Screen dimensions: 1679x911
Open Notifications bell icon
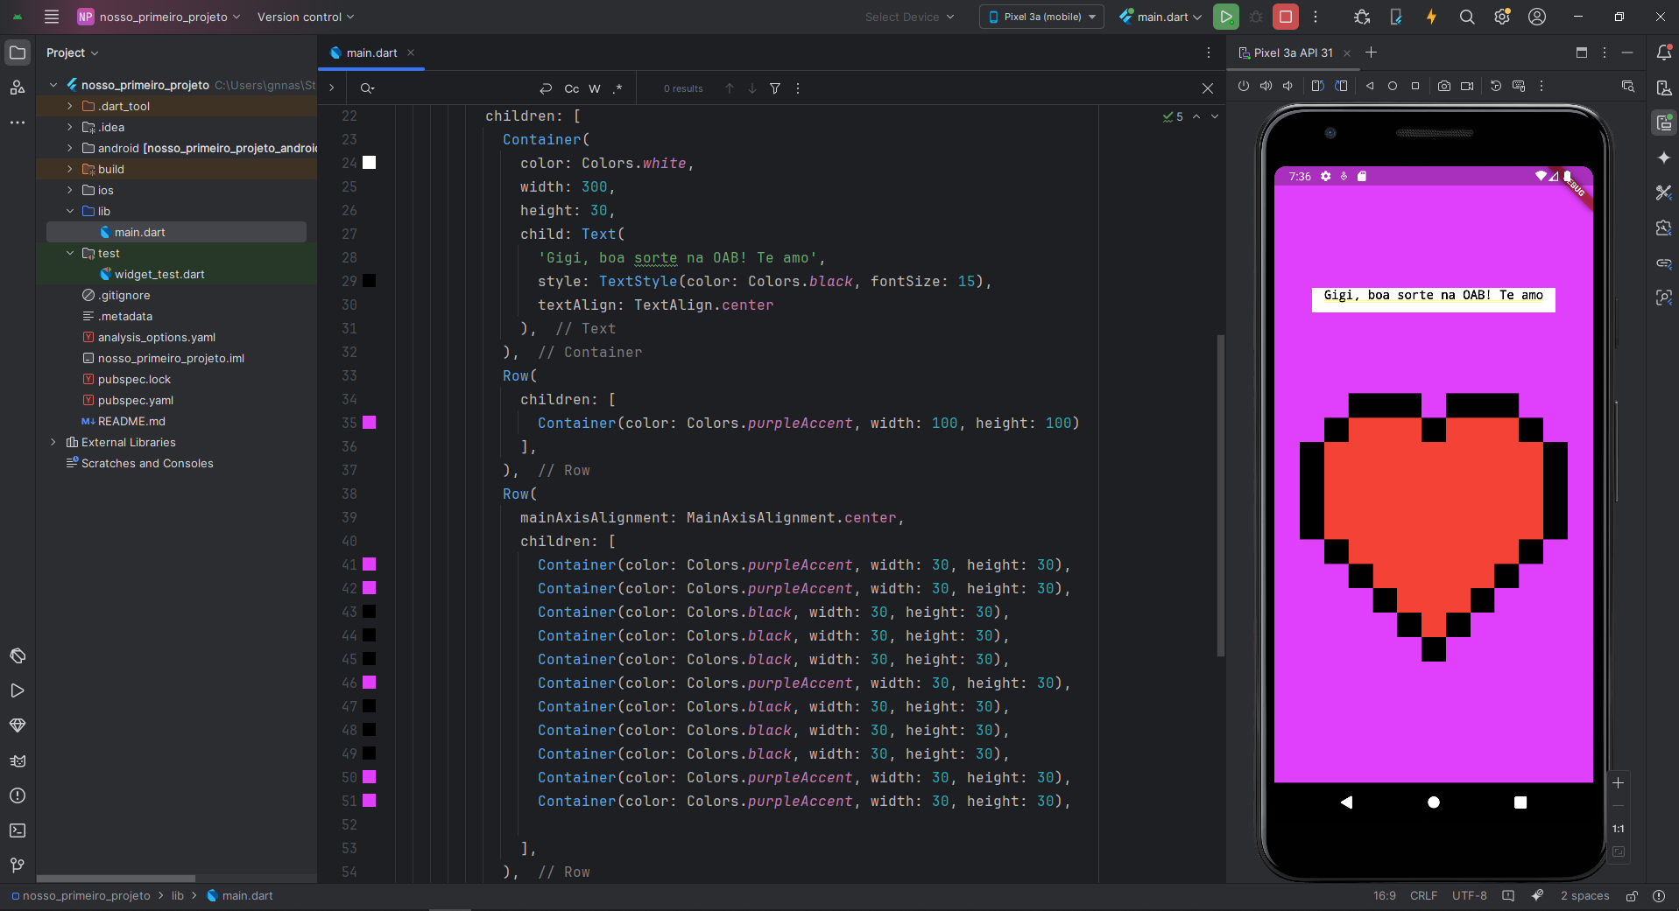(x=1664, y=53)
